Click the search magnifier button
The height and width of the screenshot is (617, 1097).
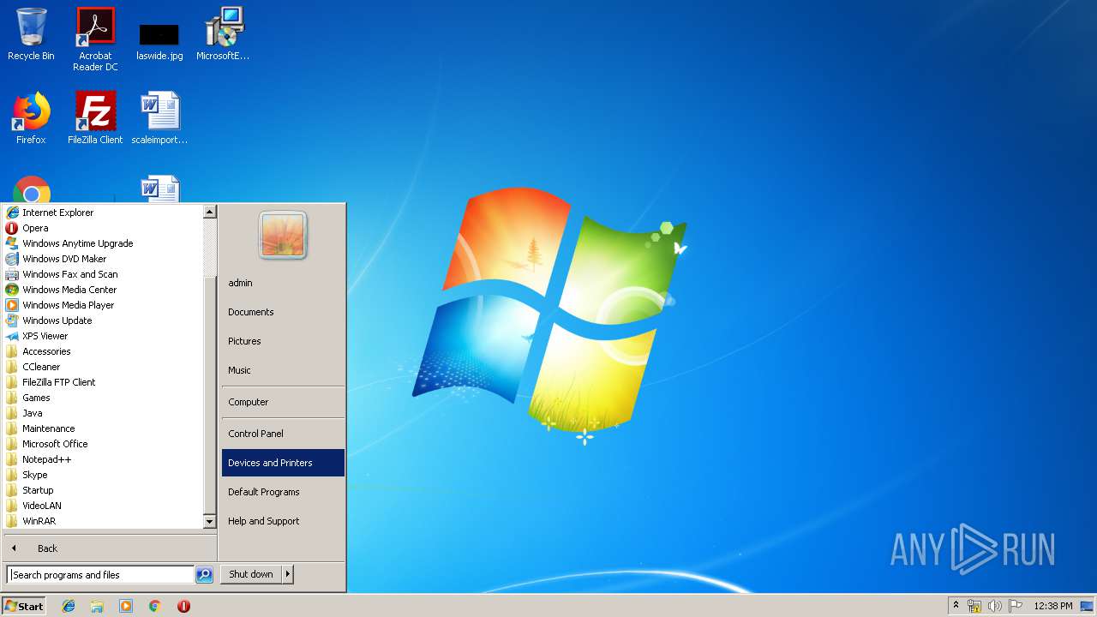click(204, 575)
